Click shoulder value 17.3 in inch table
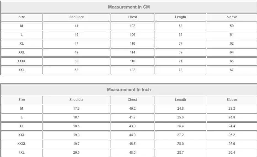Screen dimensions: 257x157 point(76,109)
